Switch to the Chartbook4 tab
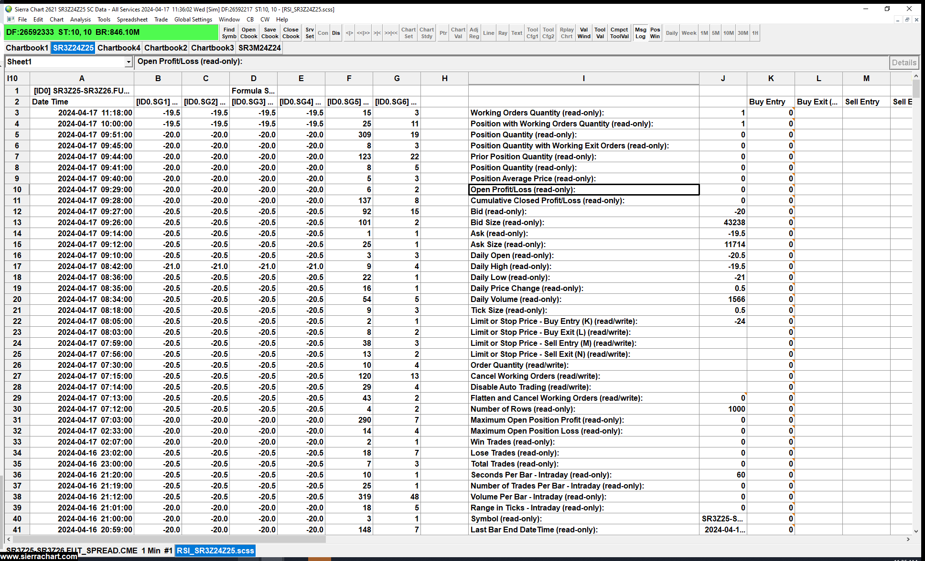This screenshot has height=561, width=925. coord(119,48)
